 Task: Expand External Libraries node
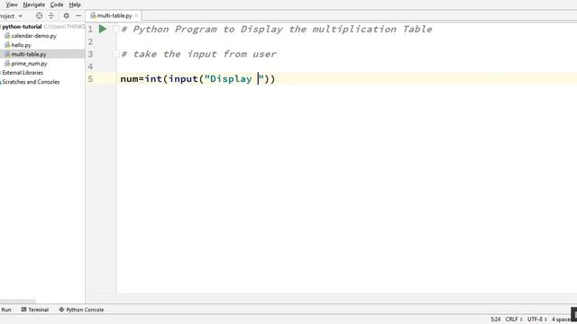coord(23,73)
